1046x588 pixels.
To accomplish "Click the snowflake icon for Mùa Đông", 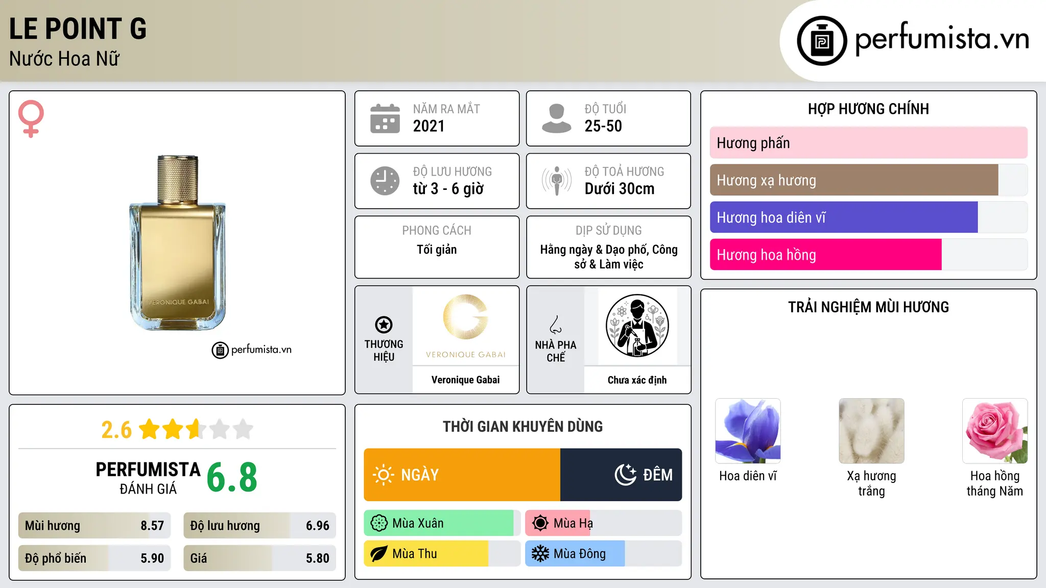I will [540, 554].
